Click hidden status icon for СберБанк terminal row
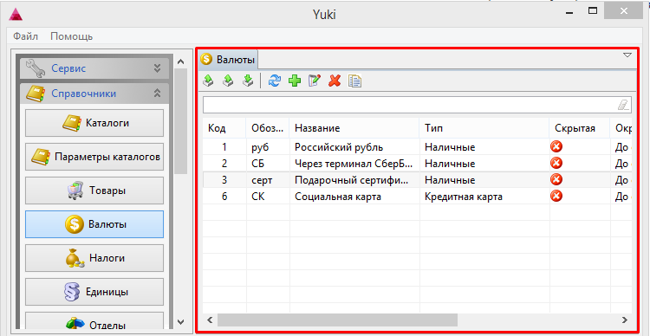This screenshot has width=650, height=336. 556,163
